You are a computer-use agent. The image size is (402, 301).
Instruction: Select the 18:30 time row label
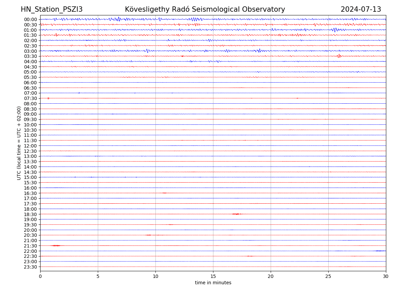pyautogui.click(x=30, y=214)
